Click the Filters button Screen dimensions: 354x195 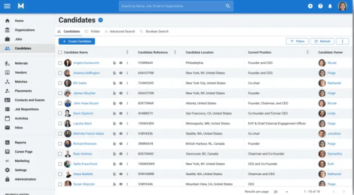pos(297,42)
